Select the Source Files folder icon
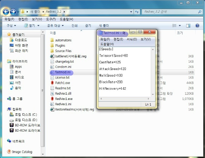The width and height of the screenshot is (205, 158). point(52,51)
